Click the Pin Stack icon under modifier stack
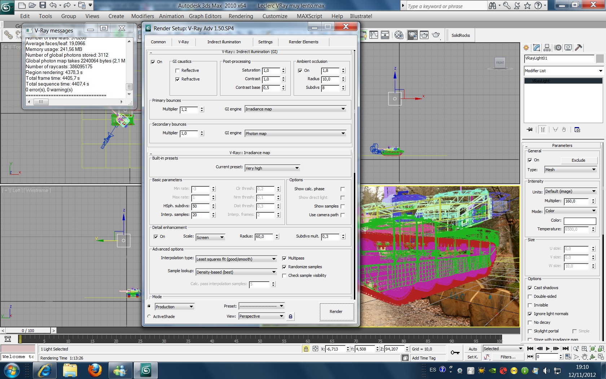 (x=530, y=130)
